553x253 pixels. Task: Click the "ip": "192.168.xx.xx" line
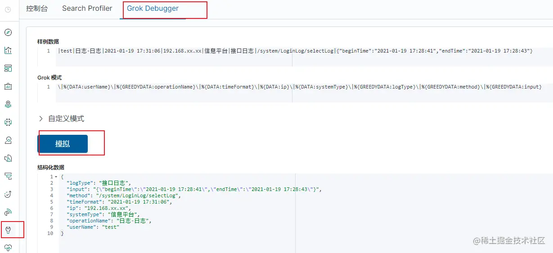point(99,208)
